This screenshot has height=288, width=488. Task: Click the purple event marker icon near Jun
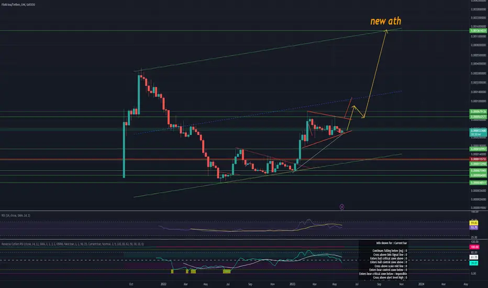pos(342,207)
